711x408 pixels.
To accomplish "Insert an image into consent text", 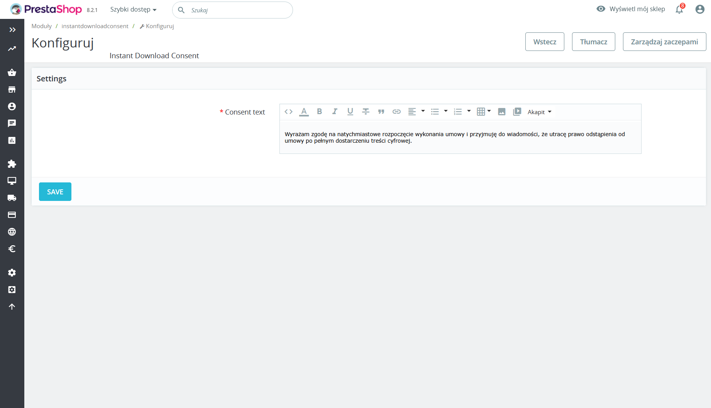I will pos(501,112).
